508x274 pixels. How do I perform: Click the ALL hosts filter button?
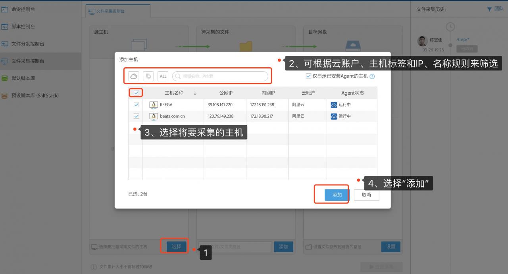point(163,76)
